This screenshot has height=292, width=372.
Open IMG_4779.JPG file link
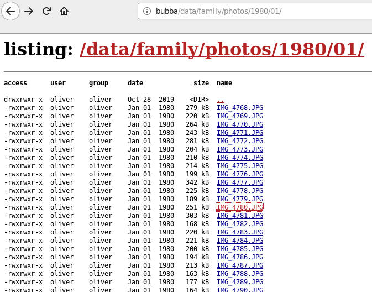pyautogui.click(x=239, y=199)
